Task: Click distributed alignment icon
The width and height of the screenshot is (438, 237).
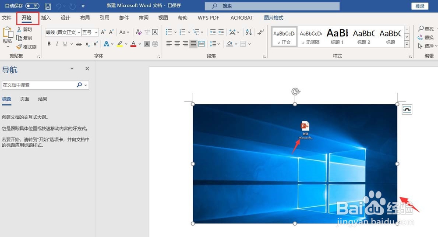Action: click(x=201, y=44)
